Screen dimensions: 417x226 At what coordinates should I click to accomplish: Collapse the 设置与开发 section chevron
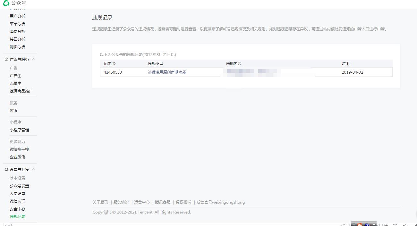(34, 169)
